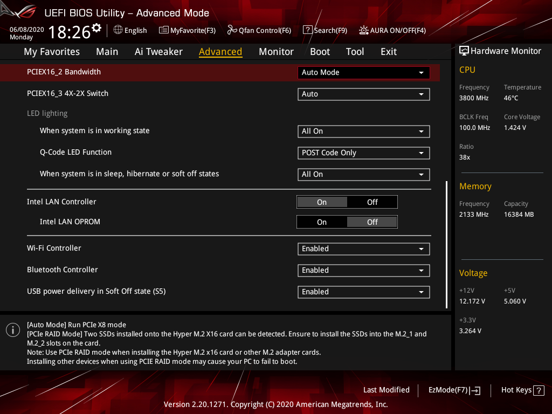
Task: Select PCIEX16_3 4X-2X Switch label
Action: point(67,93)
